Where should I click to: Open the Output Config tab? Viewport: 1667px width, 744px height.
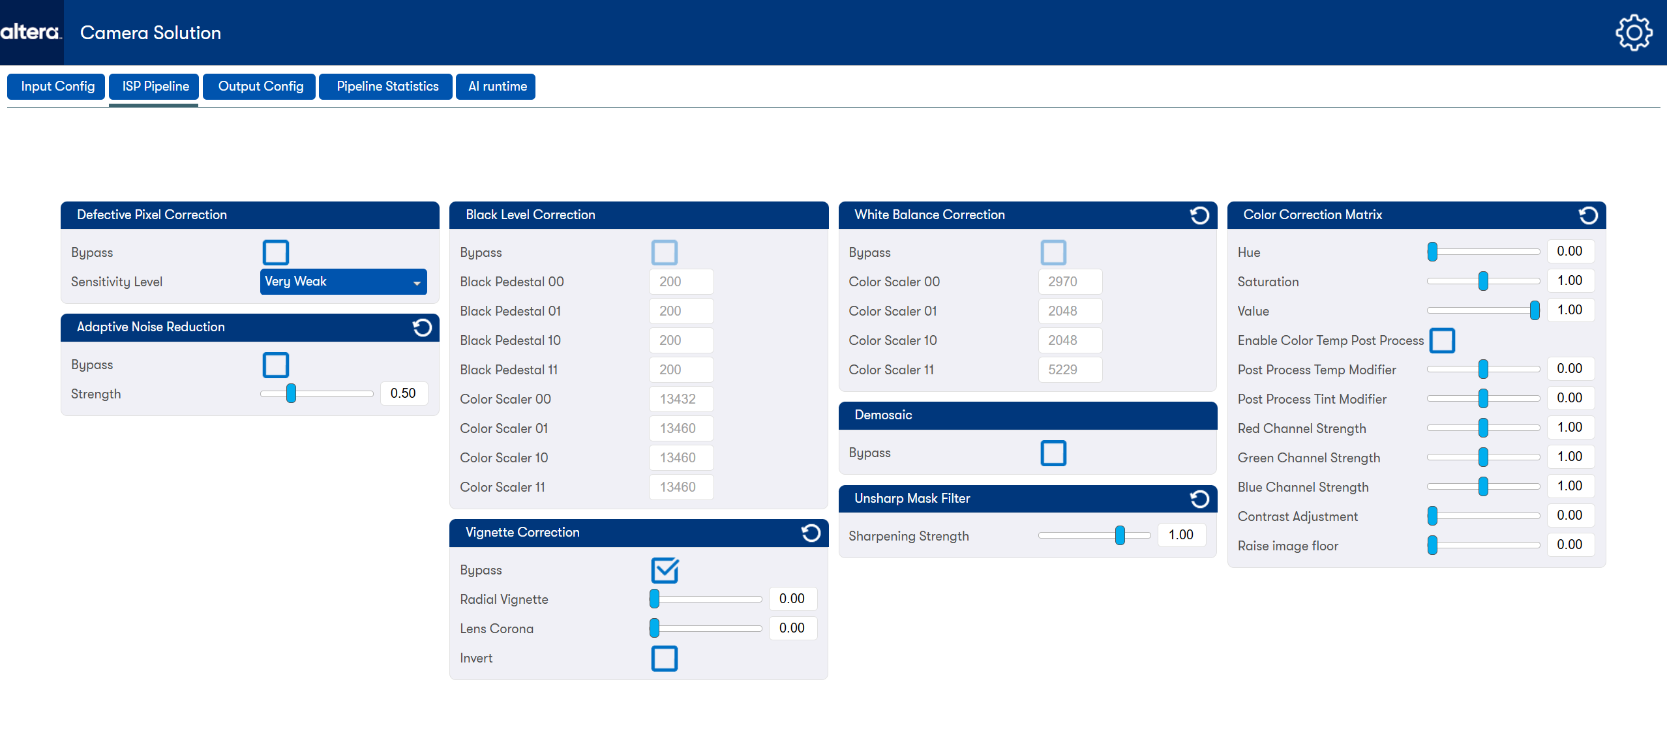[x=260, y=87]
